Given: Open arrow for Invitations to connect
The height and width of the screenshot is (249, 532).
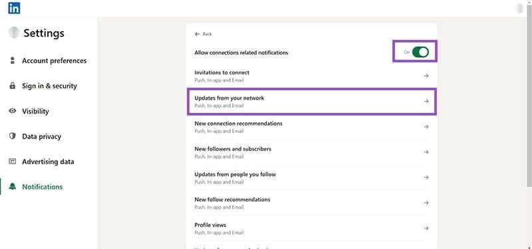Looking at the screenshot, I should (x=426, y=76).
